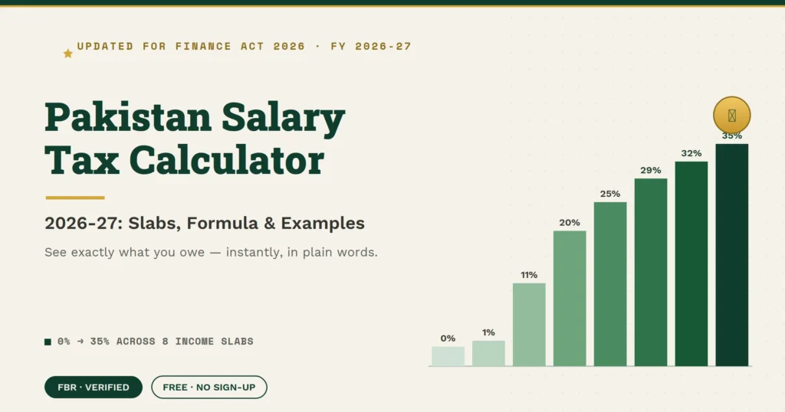Click the 29% label above the bar
The height and width of the screenshot is (412, 785).
(650, 171)
